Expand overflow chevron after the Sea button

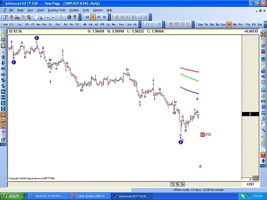coord(265,24)
